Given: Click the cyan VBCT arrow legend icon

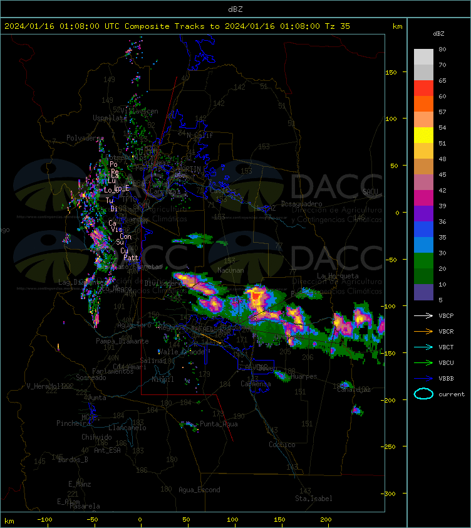Looking at the screenshot, I should click(x=423, y=347).
